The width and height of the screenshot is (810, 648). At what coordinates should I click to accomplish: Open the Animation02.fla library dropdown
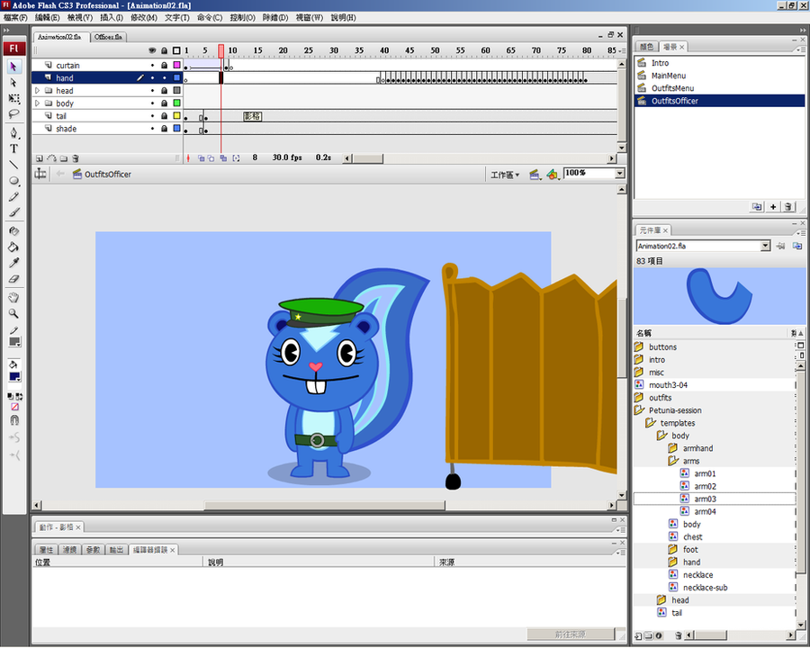[x=765, y=247]
